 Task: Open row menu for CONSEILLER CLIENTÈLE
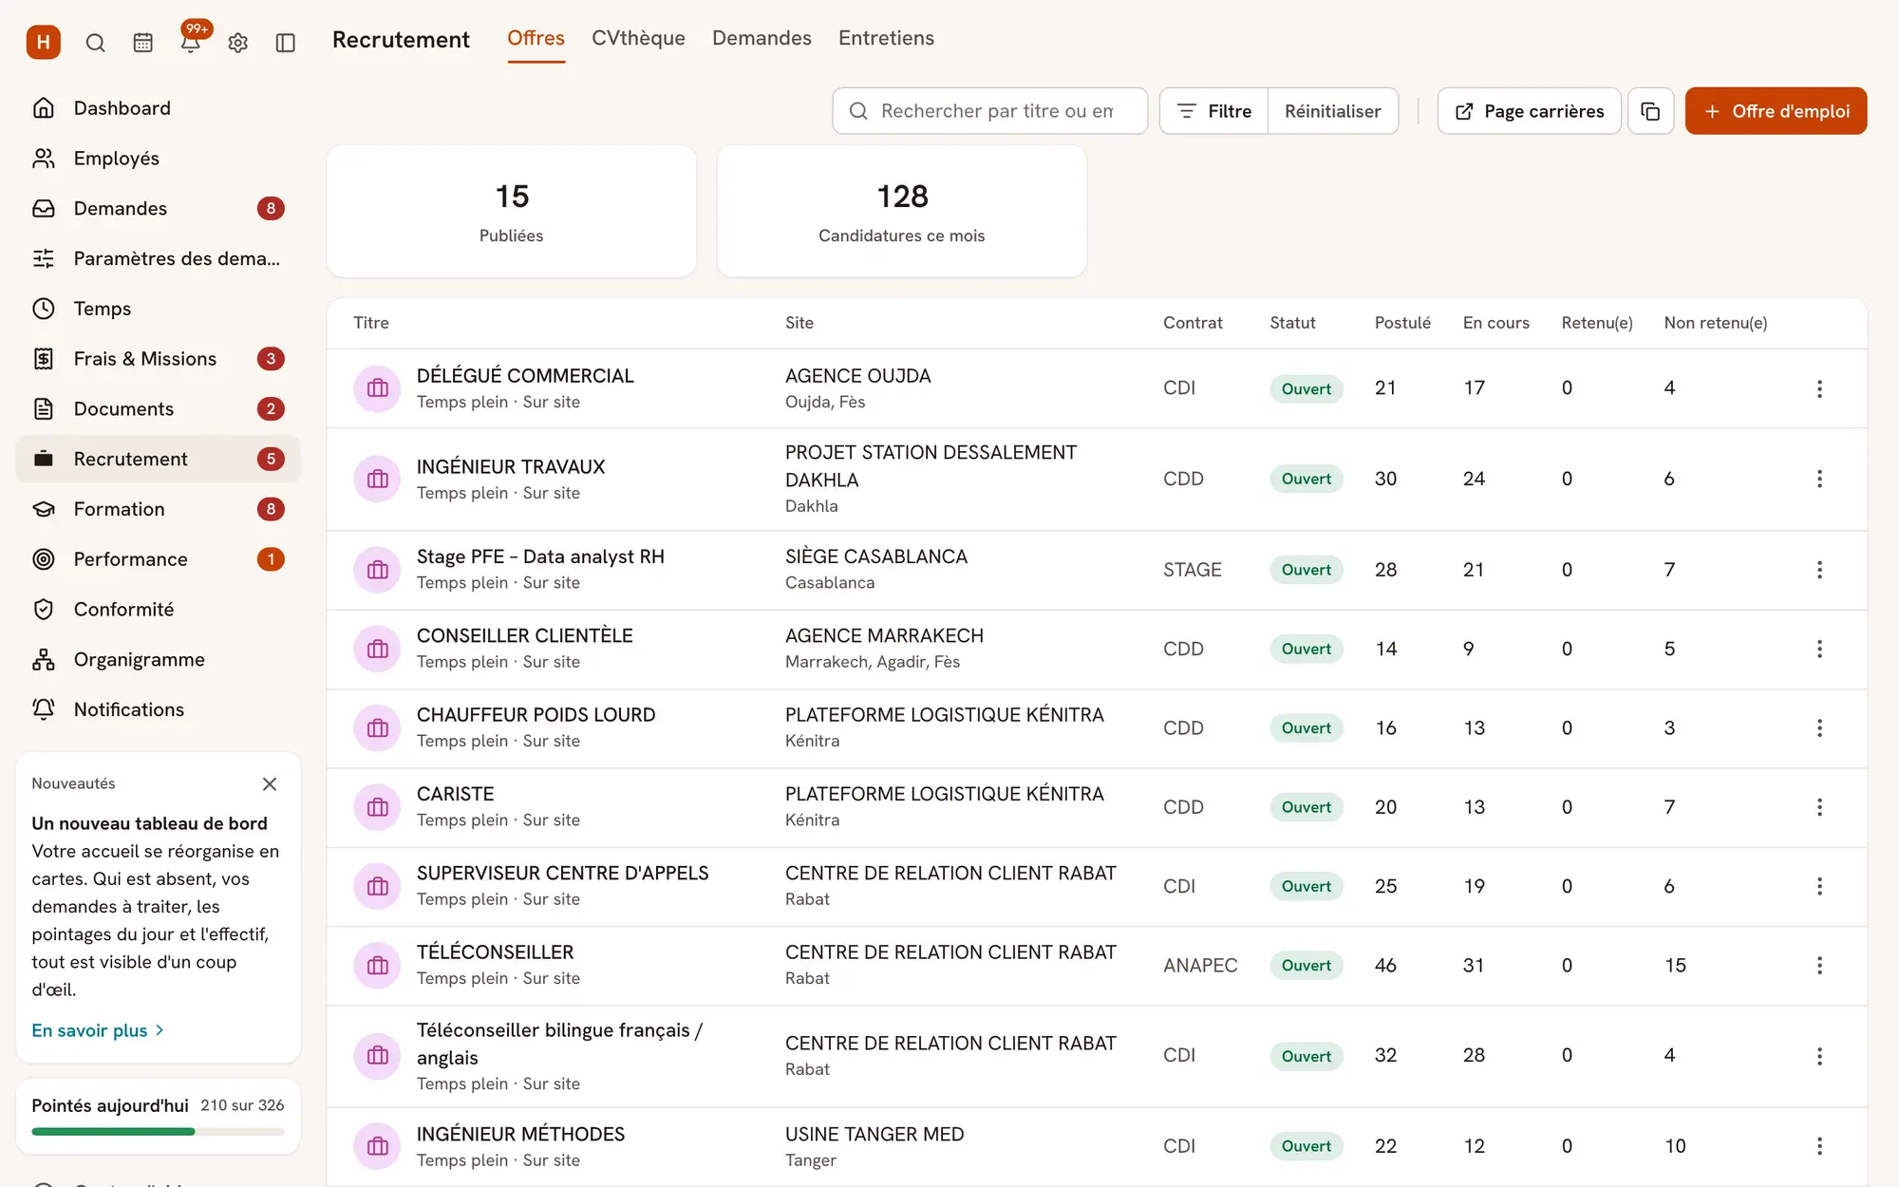pos(1819,649)
